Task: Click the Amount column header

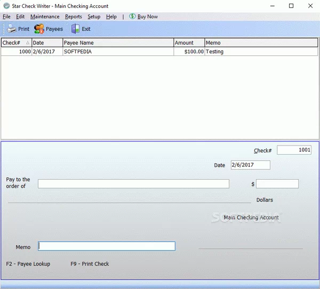Action: [189, 43]
